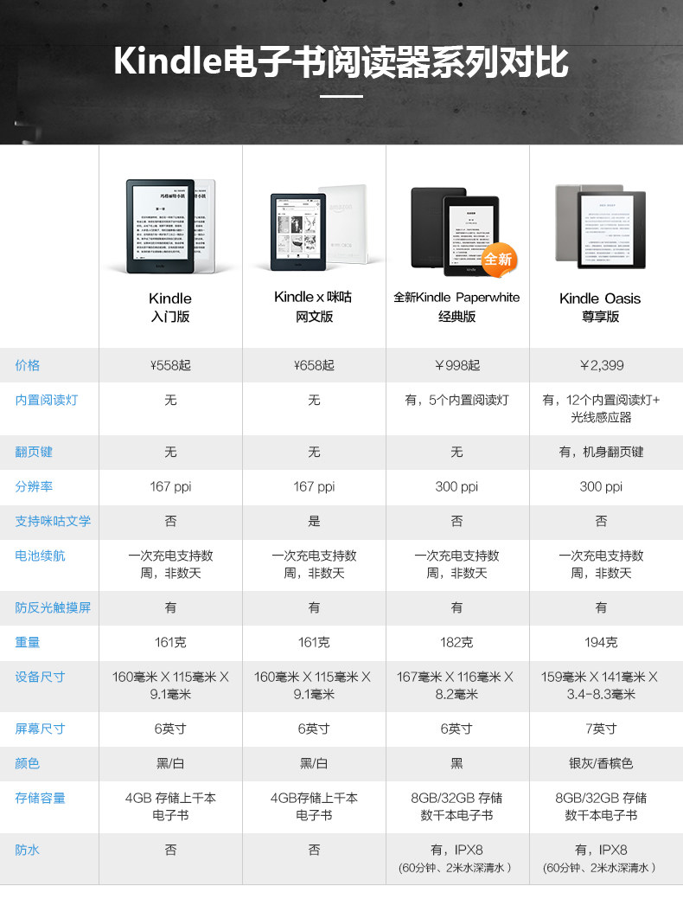The width and height of the screenshot is (683, 912).
Task: Click the 价格 row label
Action: pos(28,365)
